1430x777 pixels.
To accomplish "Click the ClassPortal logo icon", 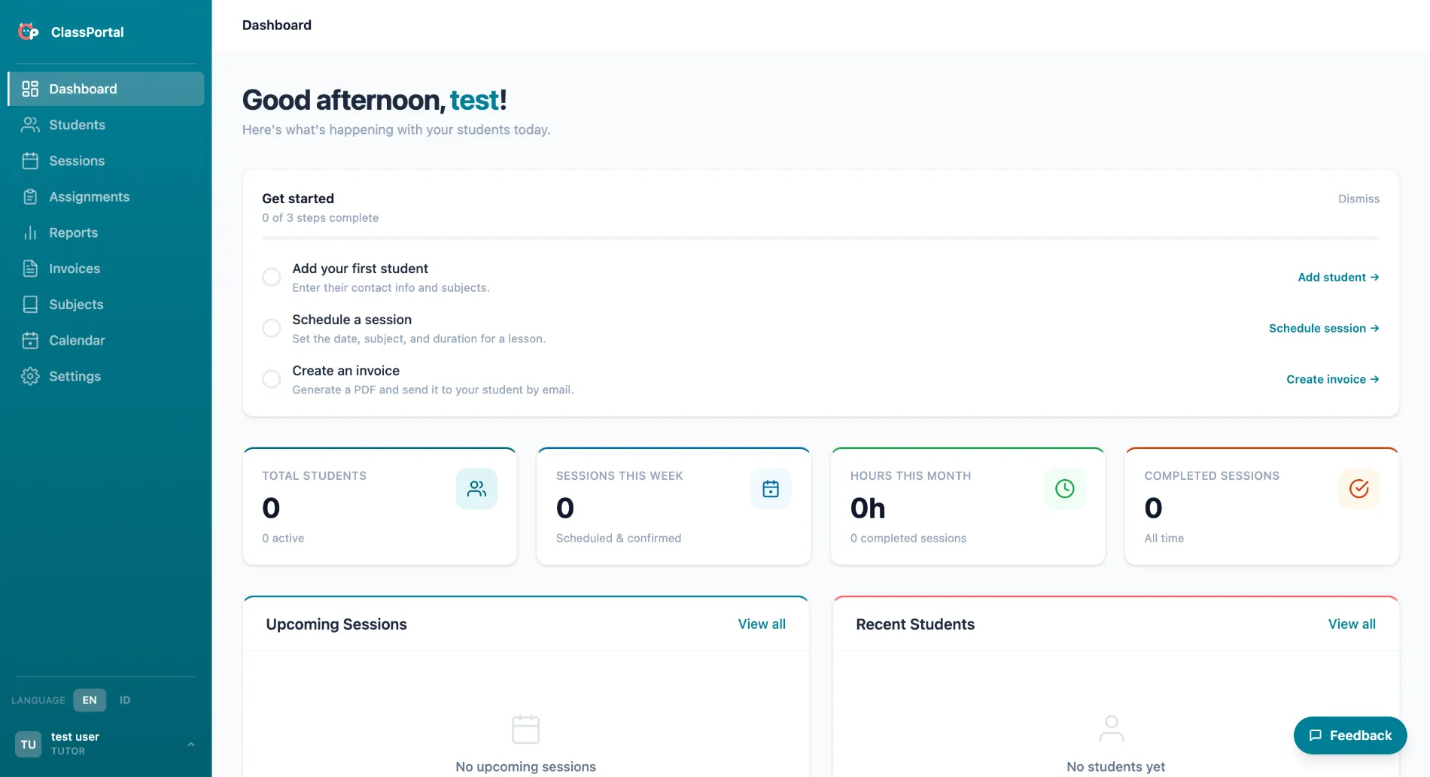I will [28, 32].
